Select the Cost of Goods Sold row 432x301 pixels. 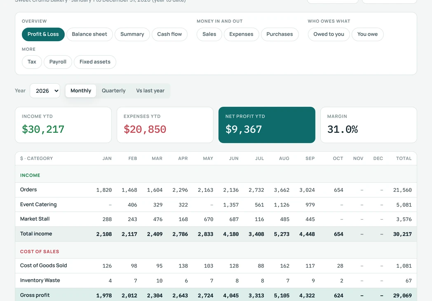pyautogui.click(x=216, y=266)
